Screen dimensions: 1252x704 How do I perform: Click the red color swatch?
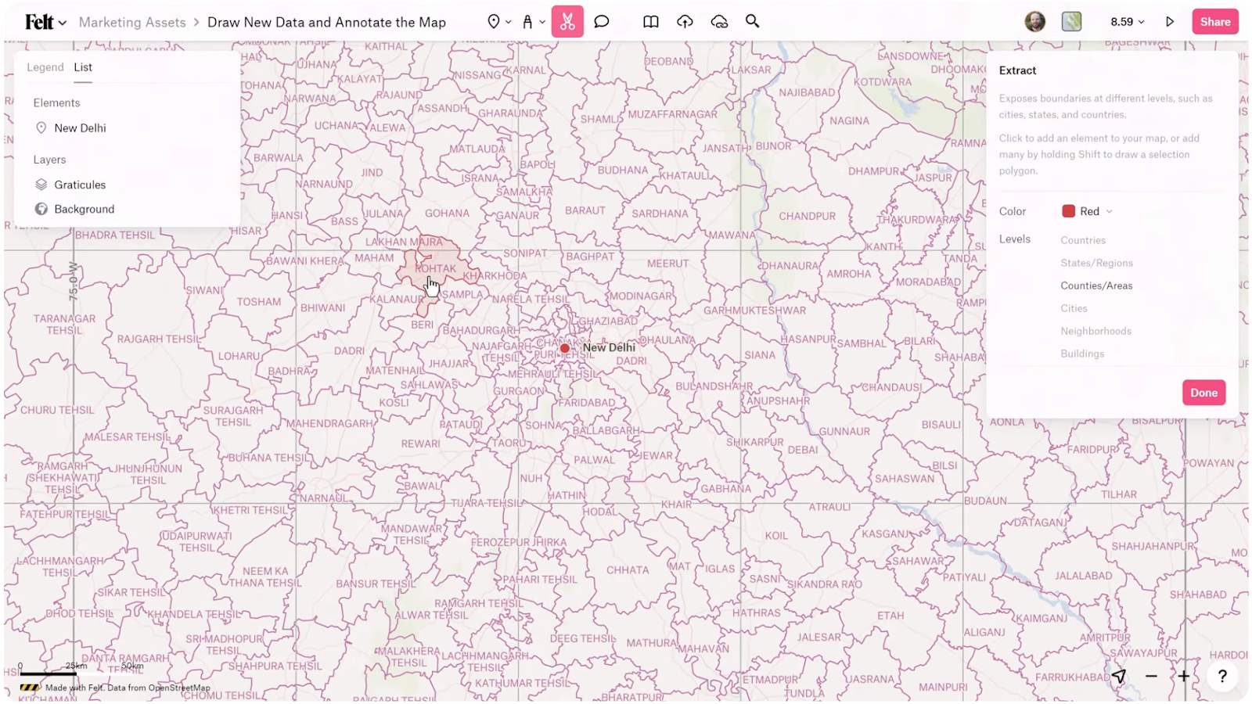tap(1068, 210)
